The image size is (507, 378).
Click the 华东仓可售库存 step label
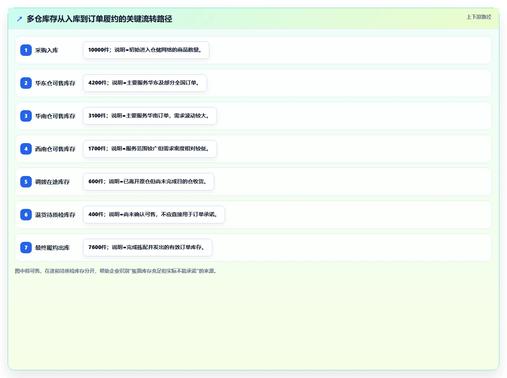coord(55,83)
